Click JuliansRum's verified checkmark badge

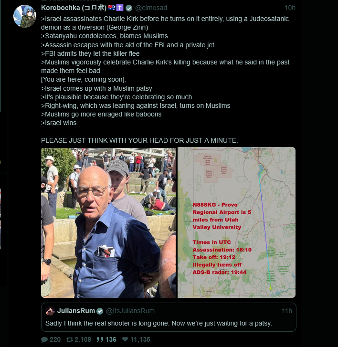coord(100,311)
